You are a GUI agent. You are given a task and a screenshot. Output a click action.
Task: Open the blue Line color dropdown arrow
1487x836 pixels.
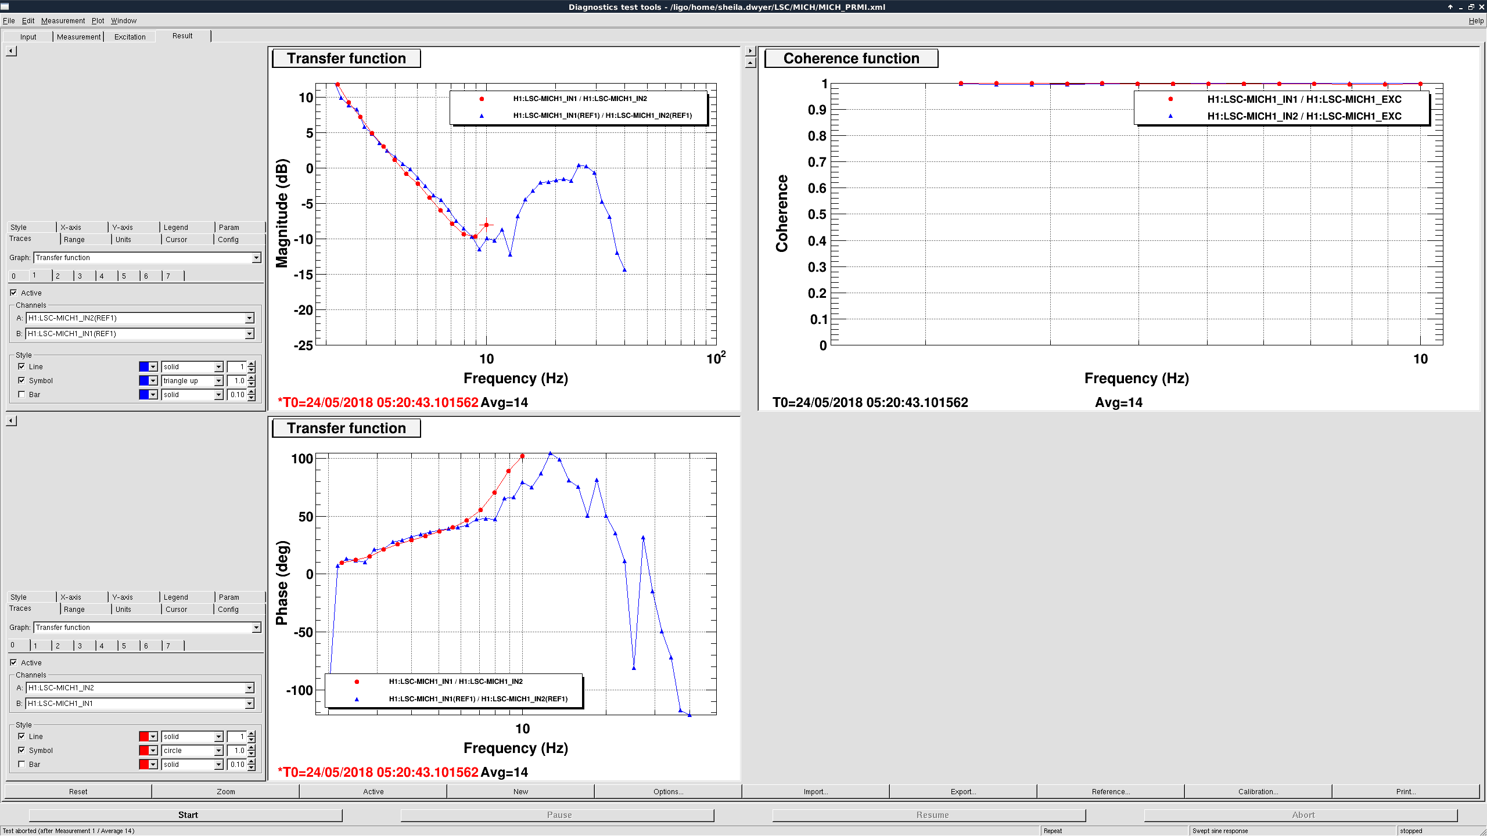coord(153,367)
